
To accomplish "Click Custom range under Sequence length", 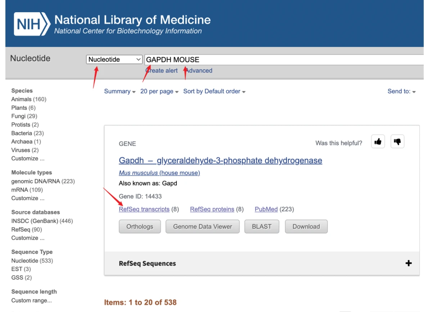I will click(31, 300).
